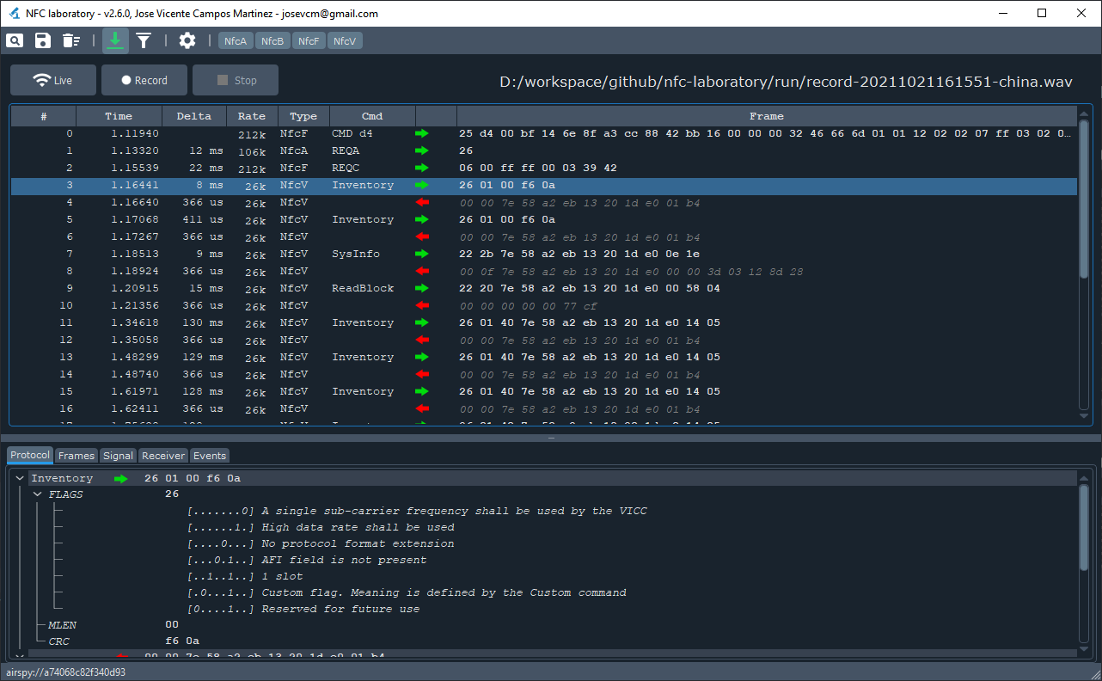Click the Type column header
The height and width of the screenshot is (681, 1102).
pos(303,116)
